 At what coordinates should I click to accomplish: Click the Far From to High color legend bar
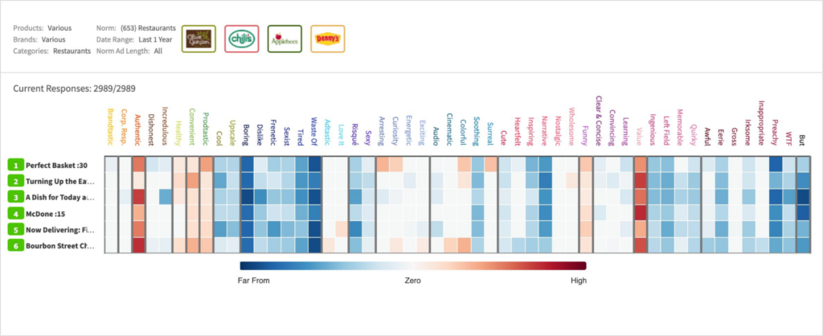pos(412,265)
